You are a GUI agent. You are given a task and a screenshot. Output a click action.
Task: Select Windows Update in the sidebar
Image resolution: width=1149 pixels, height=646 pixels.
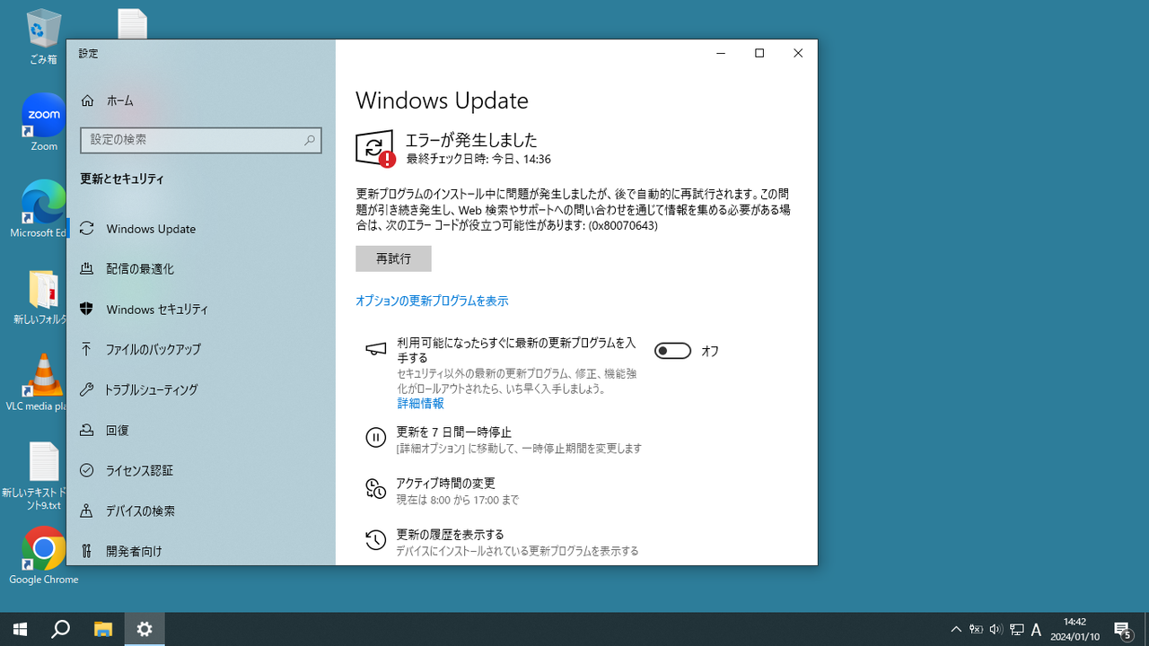coord(201,229)
